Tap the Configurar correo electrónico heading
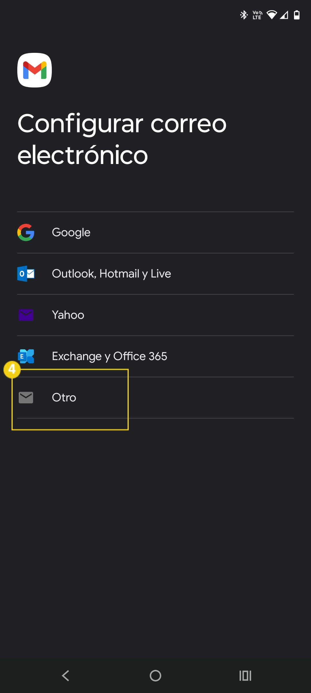 (122, 139)
